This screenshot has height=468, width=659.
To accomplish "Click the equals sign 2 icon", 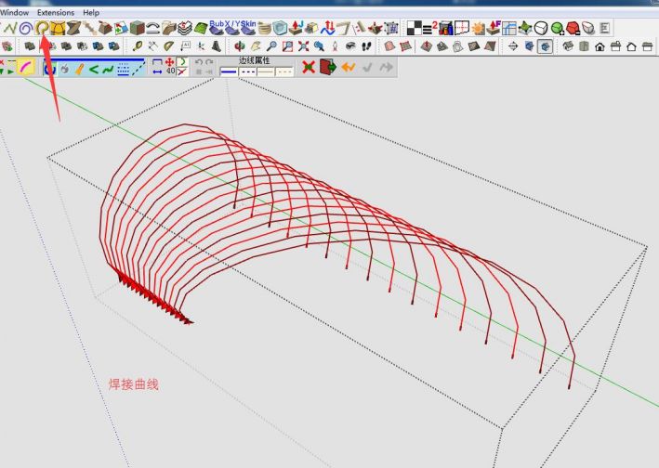I will (x=429, y=28).
